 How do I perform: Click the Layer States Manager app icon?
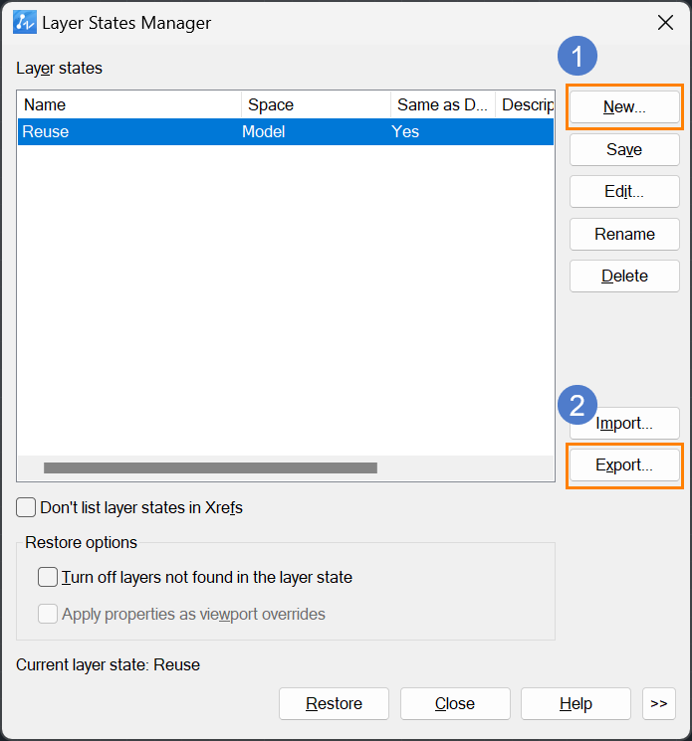25,22
